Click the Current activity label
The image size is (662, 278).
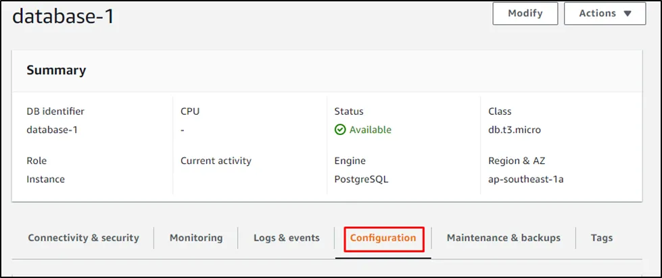pos(216,161)
